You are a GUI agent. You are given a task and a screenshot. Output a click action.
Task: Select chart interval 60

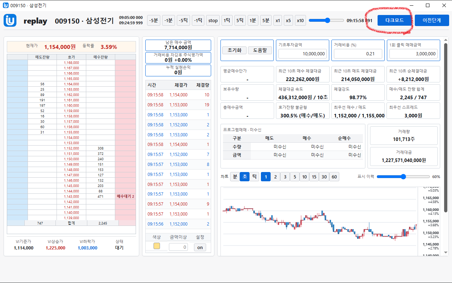pos(334,177)
